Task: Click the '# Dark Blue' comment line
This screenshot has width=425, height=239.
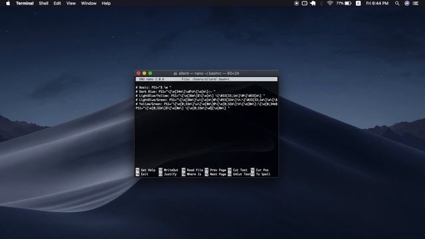Action: [x=175, y=92]
